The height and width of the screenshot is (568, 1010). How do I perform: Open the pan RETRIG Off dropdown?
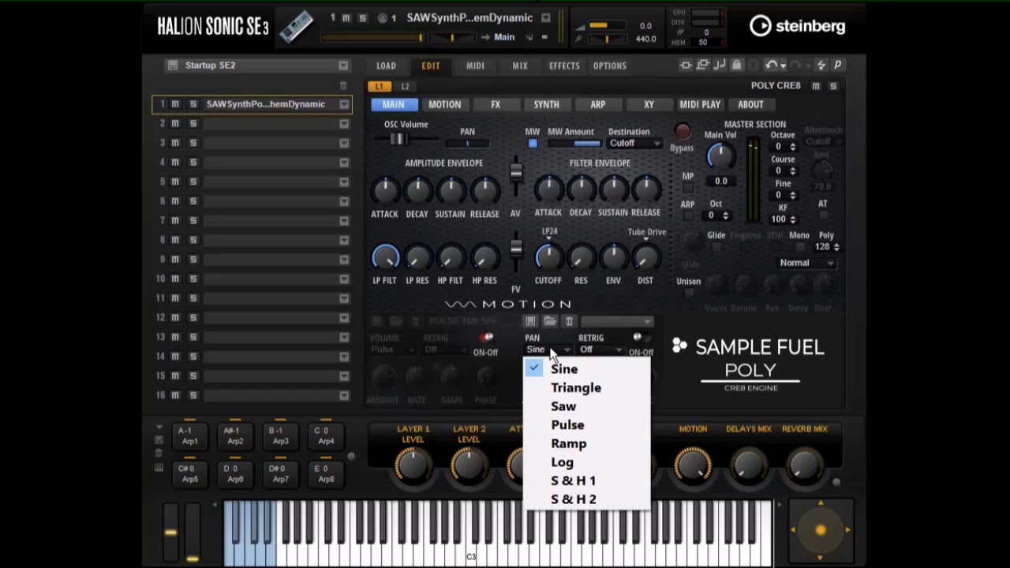[600, 349]
